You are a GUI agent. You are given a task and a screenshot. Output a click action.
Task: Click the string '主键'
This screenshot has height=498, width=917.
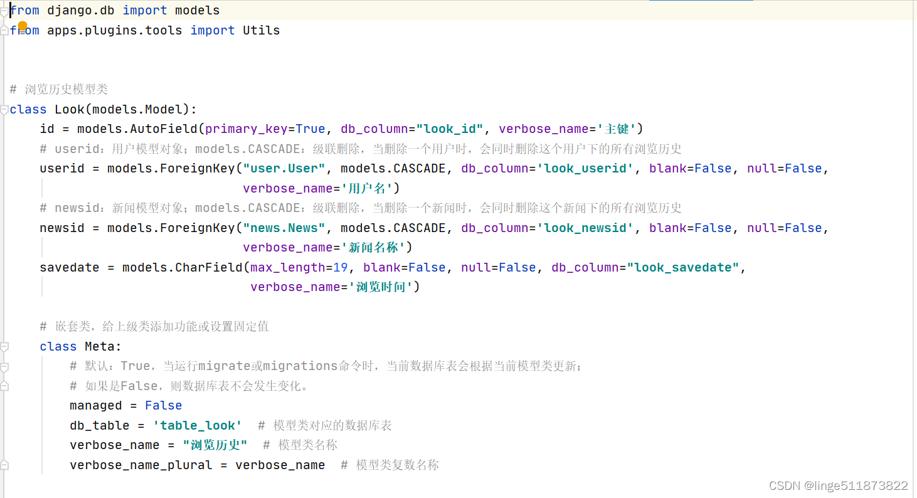[x=616, y=129]
